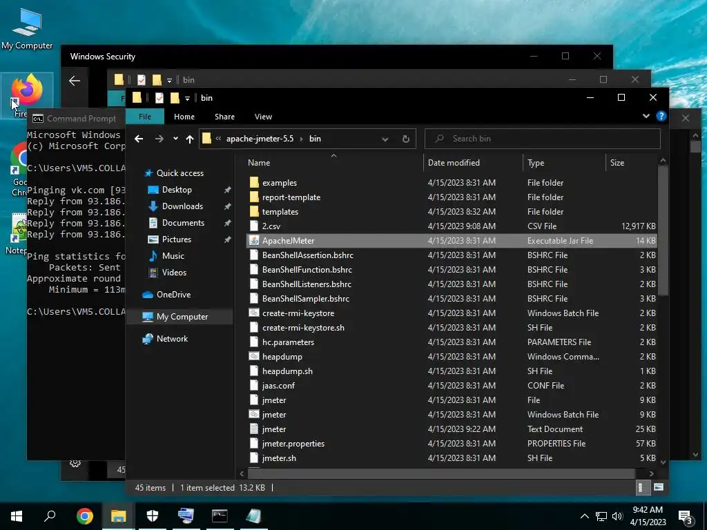Select the 2.csv file
Image resolution: width=707 pixels, height=530 pixels.
[x=271, y=226]
